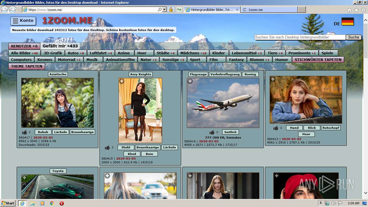Show hidden system tray icons

[321, 203]
